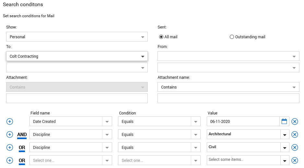
Task: Add condition after Date Created row
Action: [x=10, y=122]
